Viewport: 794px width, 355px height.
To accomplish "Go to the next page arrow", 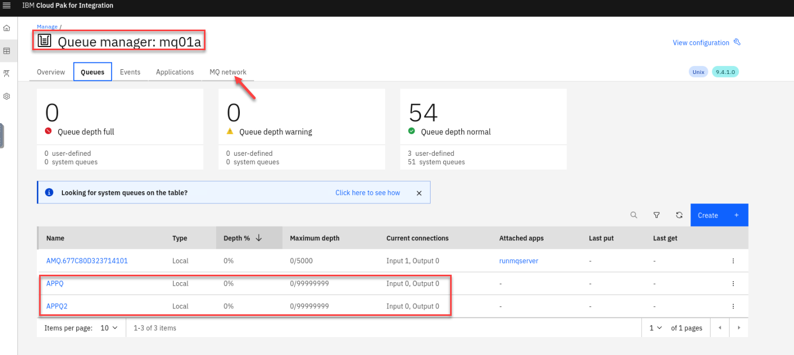I will coord(739,328).
